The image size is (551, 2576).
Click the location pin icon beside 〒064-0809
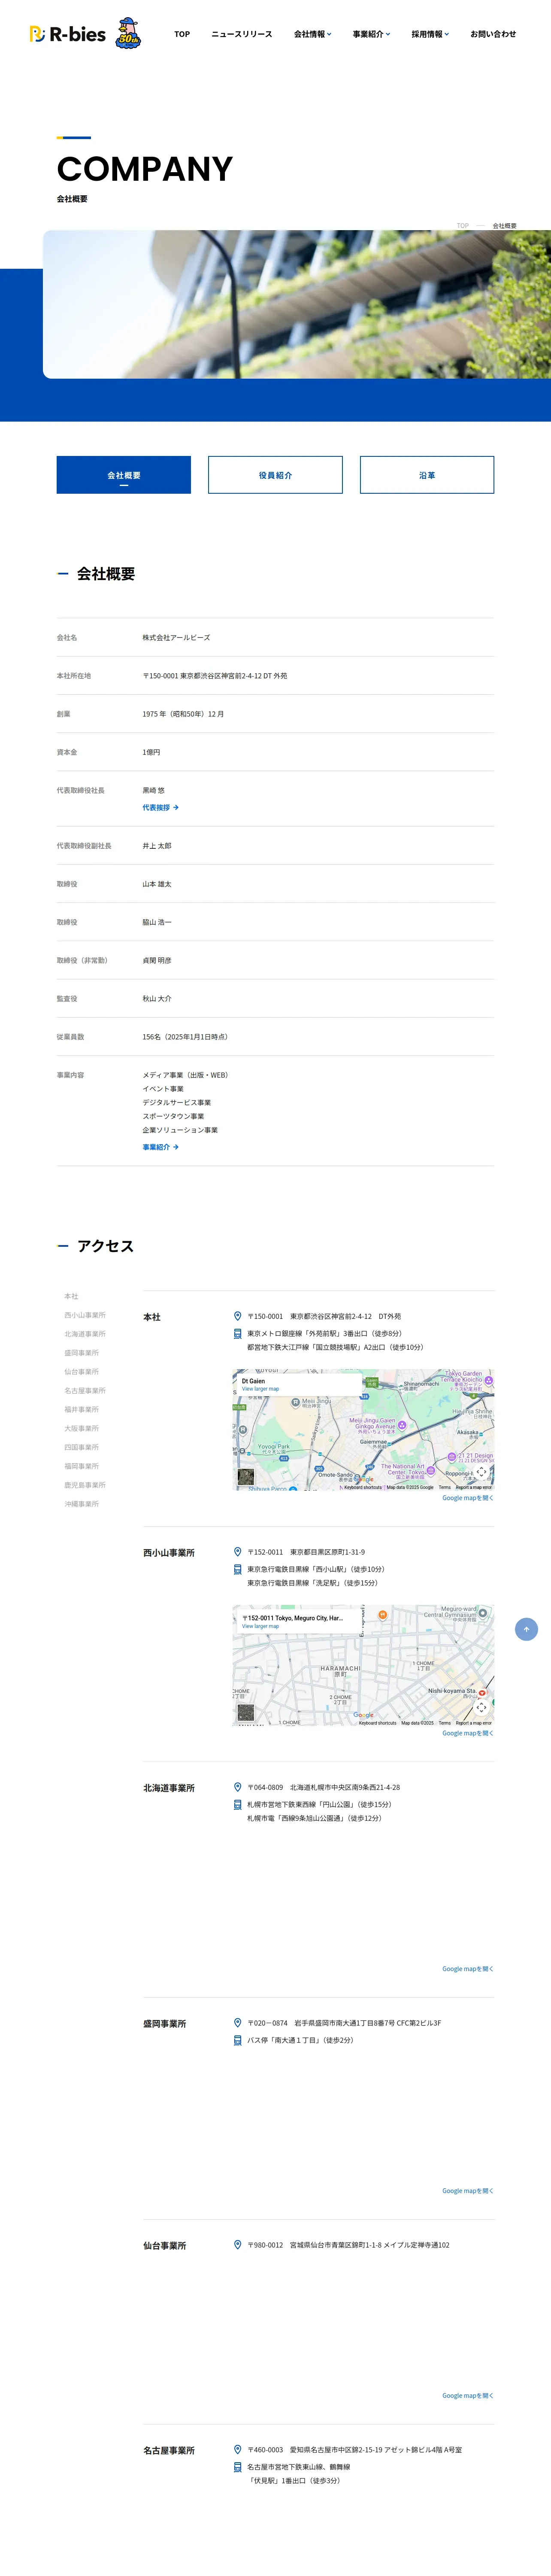coord(238,1787)
